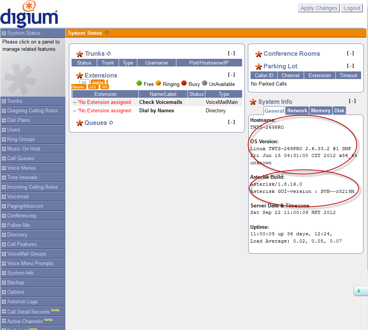
Task: Click the asterisk icon beside System Info heading
Action: click(x=253, y=102)
